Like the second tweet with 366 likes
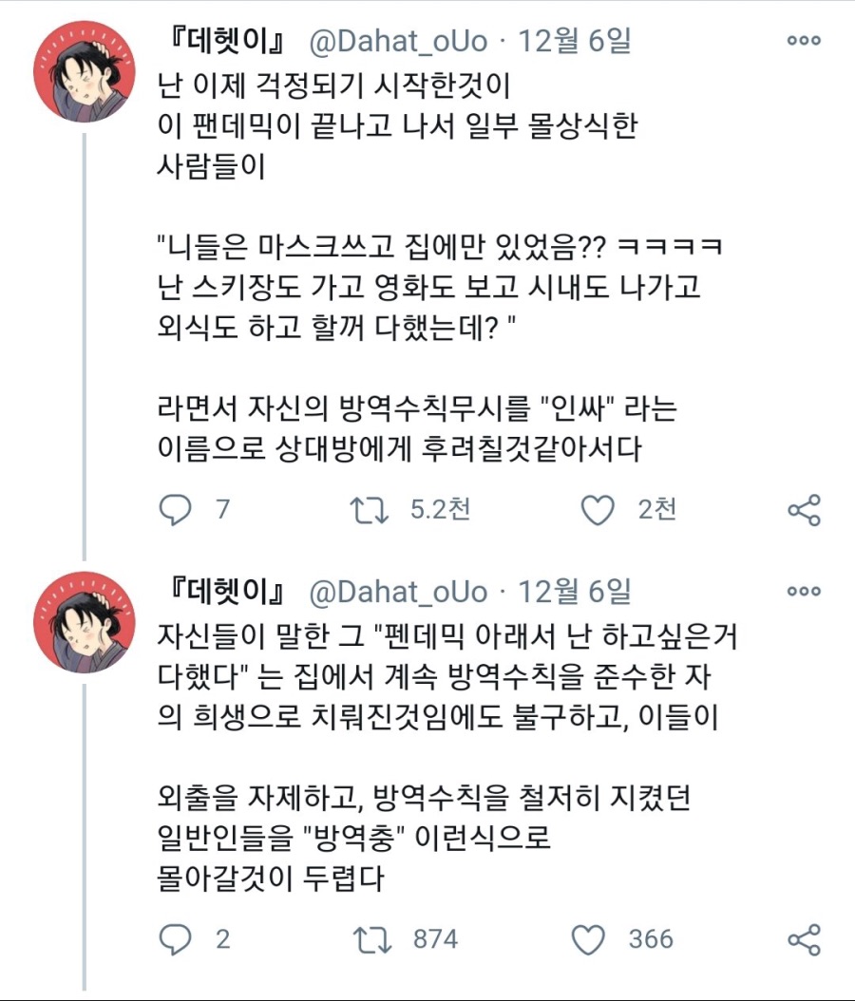855x1001 pixels. [589, 940]
